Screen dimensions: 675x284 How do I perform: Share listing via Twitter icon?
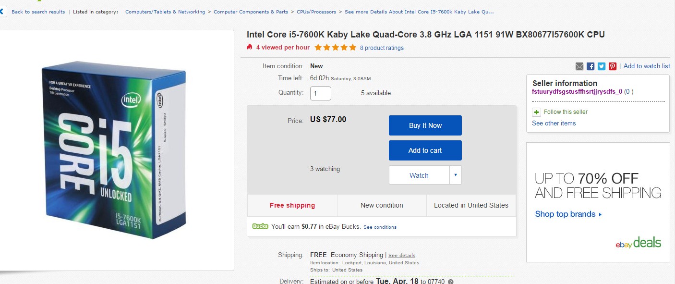coord(602,66)
